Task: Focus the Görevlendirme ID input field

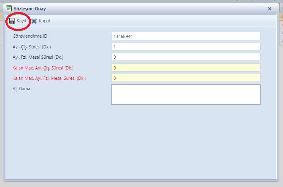Action: pos(185,36)
